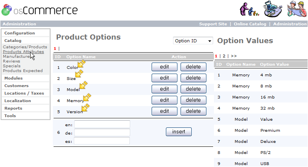The height and width of the screenshot is (167, 308).
Task: Open the Locations / Taxes section
Action: tap(24, 93)
